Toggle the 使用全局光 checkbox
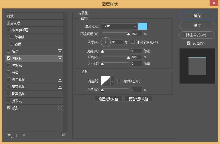 (133, 42)
